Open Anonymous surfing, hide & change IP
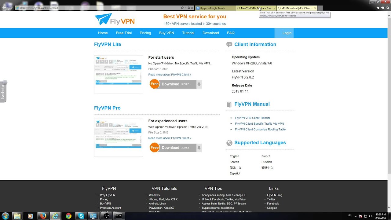 [224, 195]
